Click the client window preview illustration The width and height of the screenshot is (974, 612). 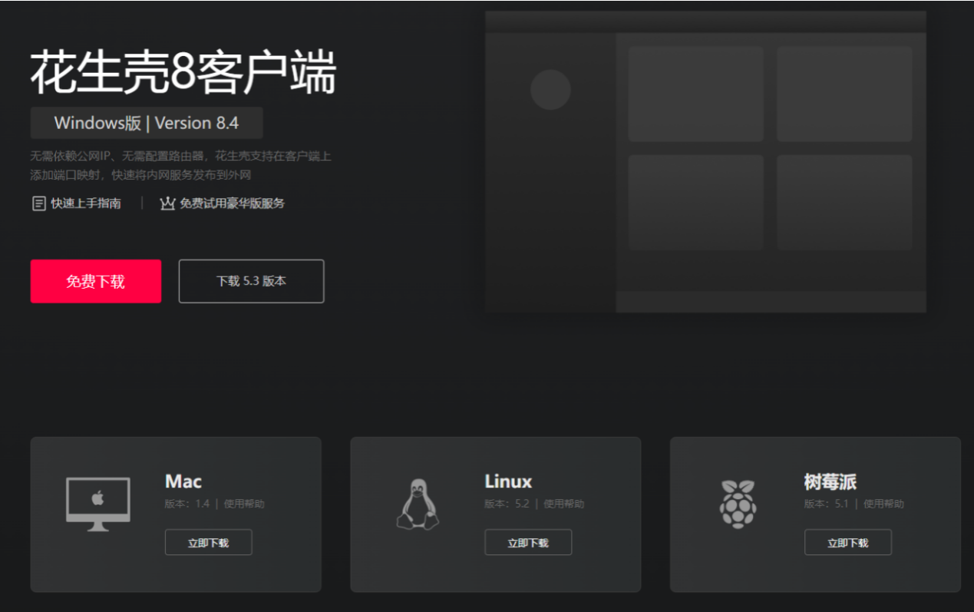705,162
